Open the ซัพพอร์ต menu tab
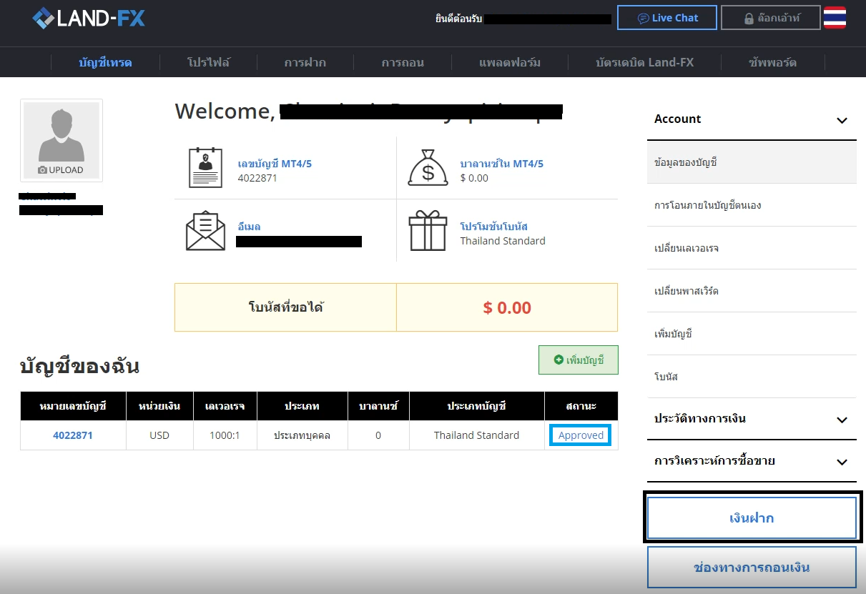This screenshot has height=594, width=866. tap(772, 62)
